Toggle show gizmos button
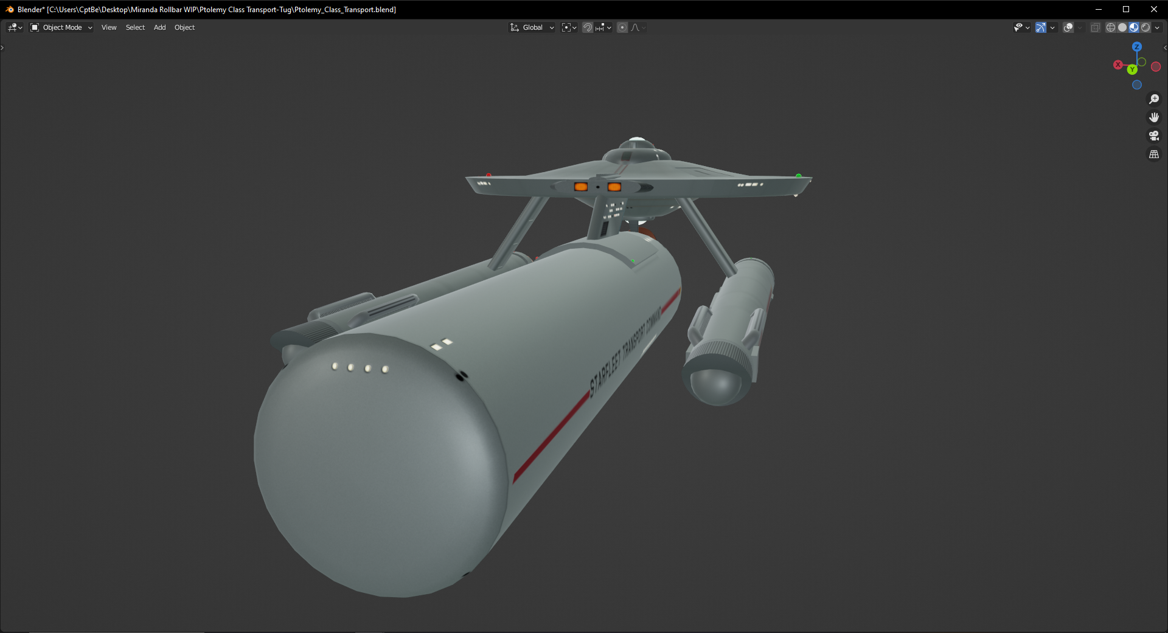Screen dimensions: 1168x633 point(1041,27)
